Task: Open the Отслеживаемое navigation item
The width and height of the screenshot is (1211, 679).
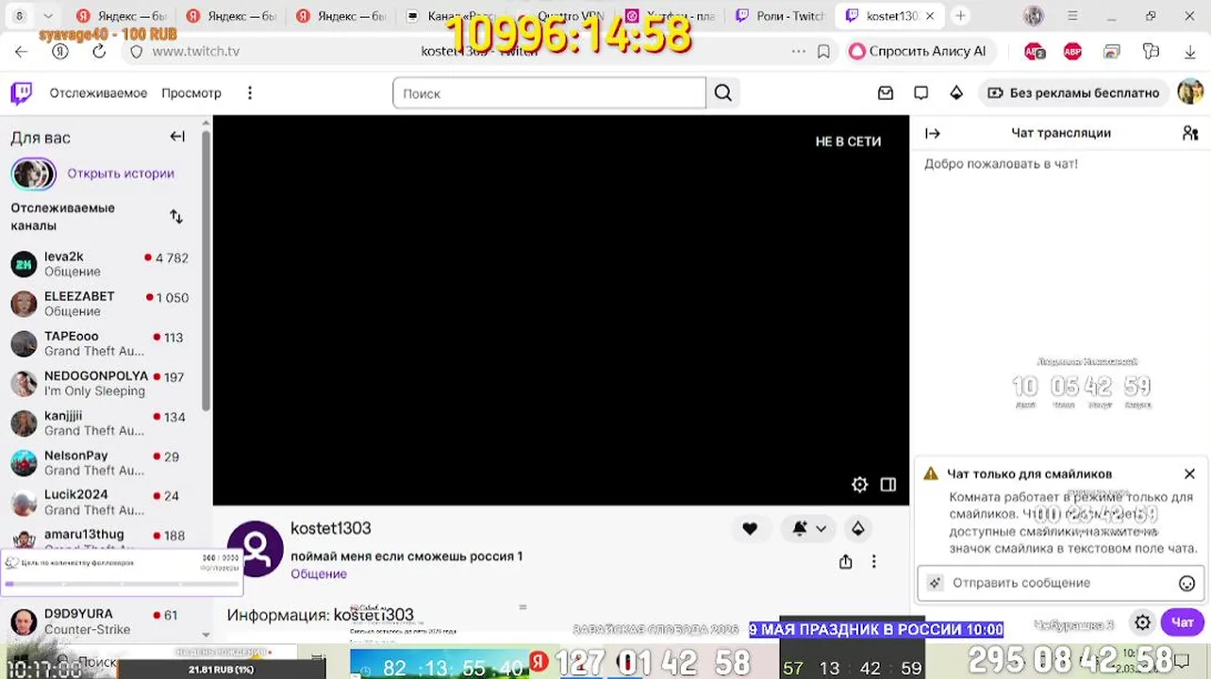Action: pos(98,92)
